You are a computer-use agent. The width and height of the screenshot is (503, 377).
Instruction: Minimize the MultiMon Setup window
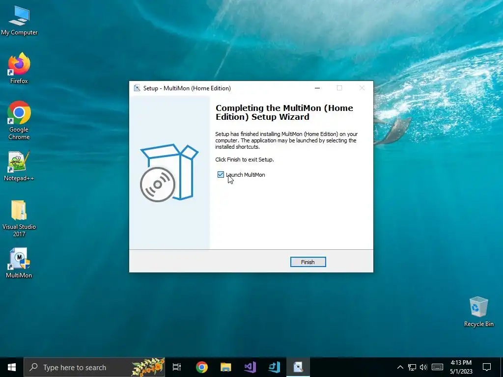tap(317, 88)
